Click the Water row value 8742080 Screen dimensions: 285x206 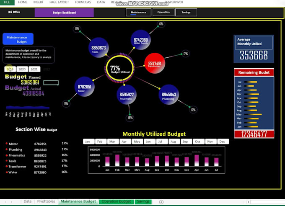point(40,173)
